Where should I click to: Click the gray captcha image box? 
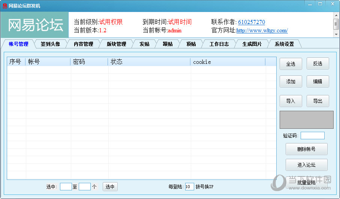click(x=306, y=120)
